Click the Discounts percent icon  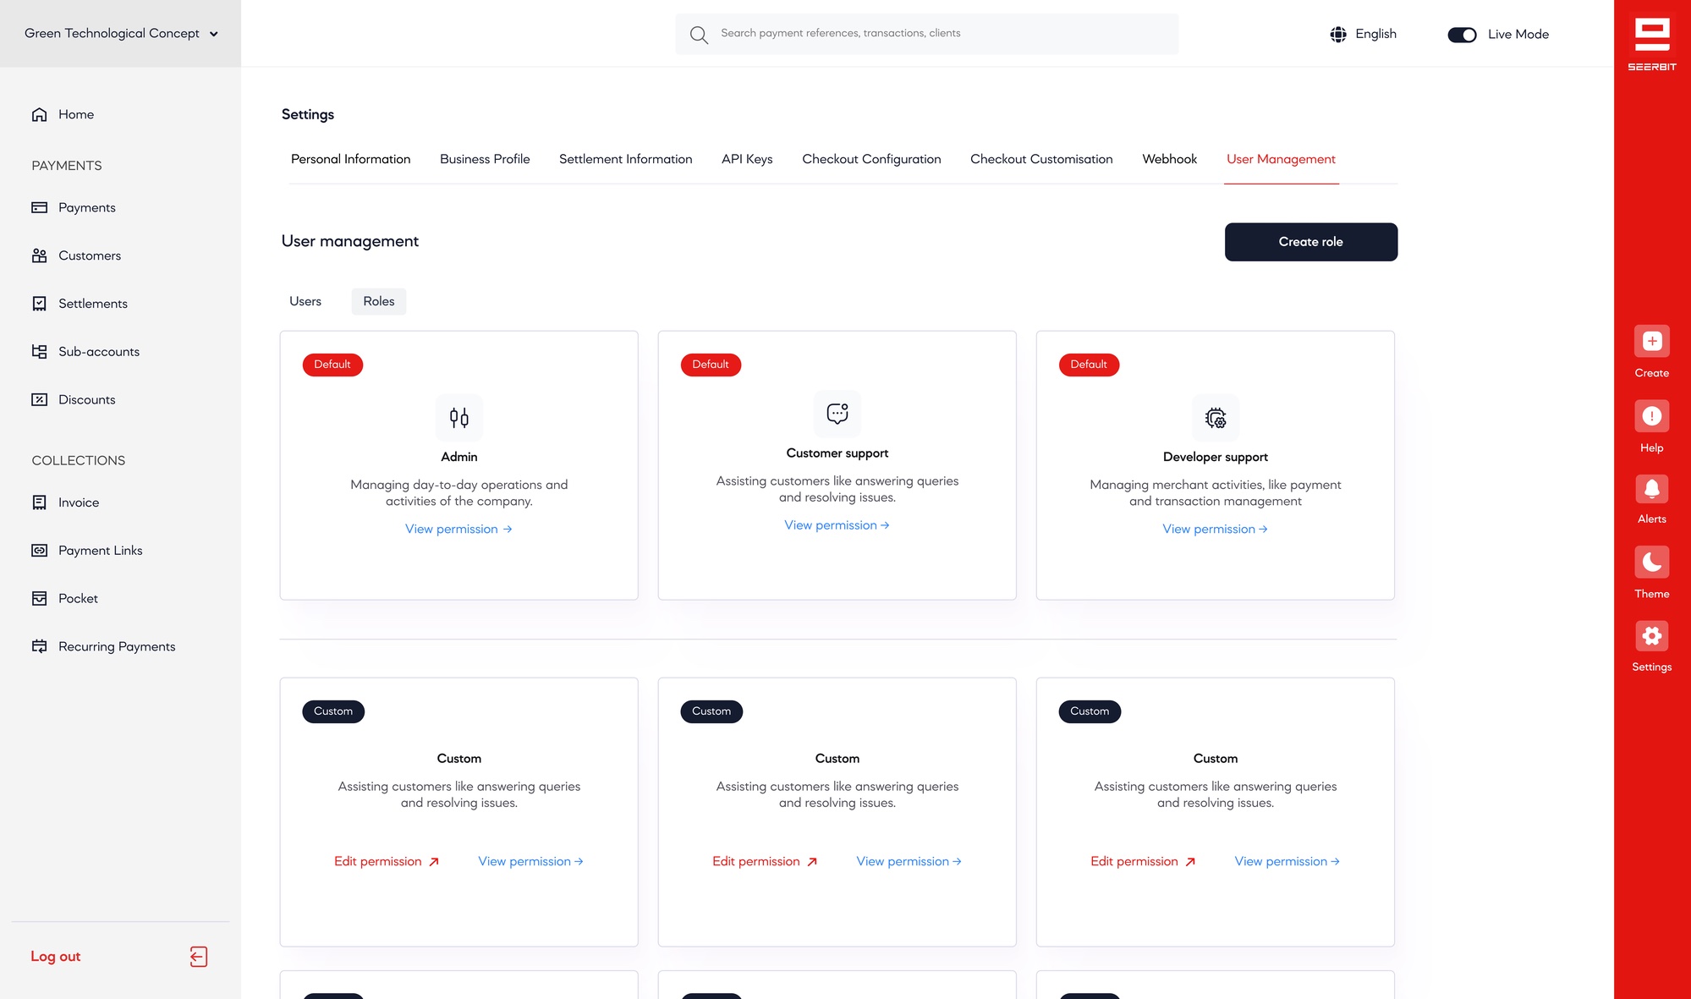pos(39,399)
